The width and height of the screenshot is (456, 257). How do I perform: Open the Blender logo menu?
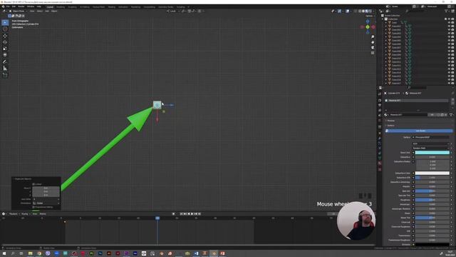click(x=3, y=6)
